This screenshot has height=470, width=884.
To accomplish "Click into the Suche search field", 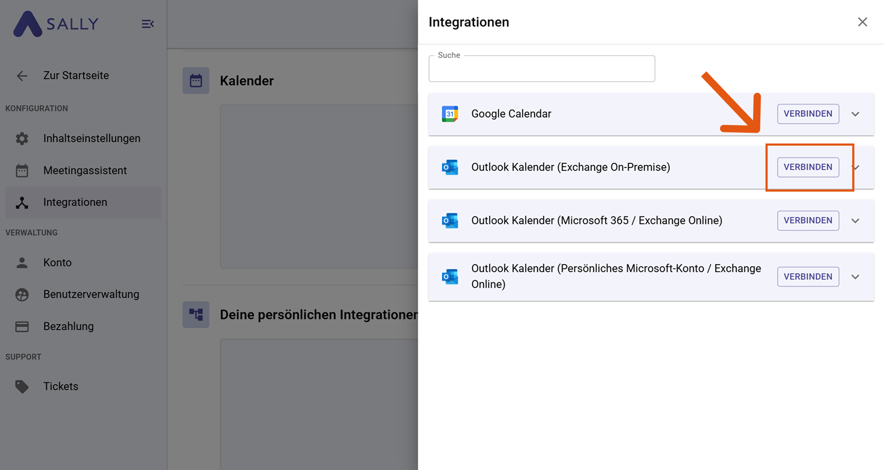I will (541, 70).
